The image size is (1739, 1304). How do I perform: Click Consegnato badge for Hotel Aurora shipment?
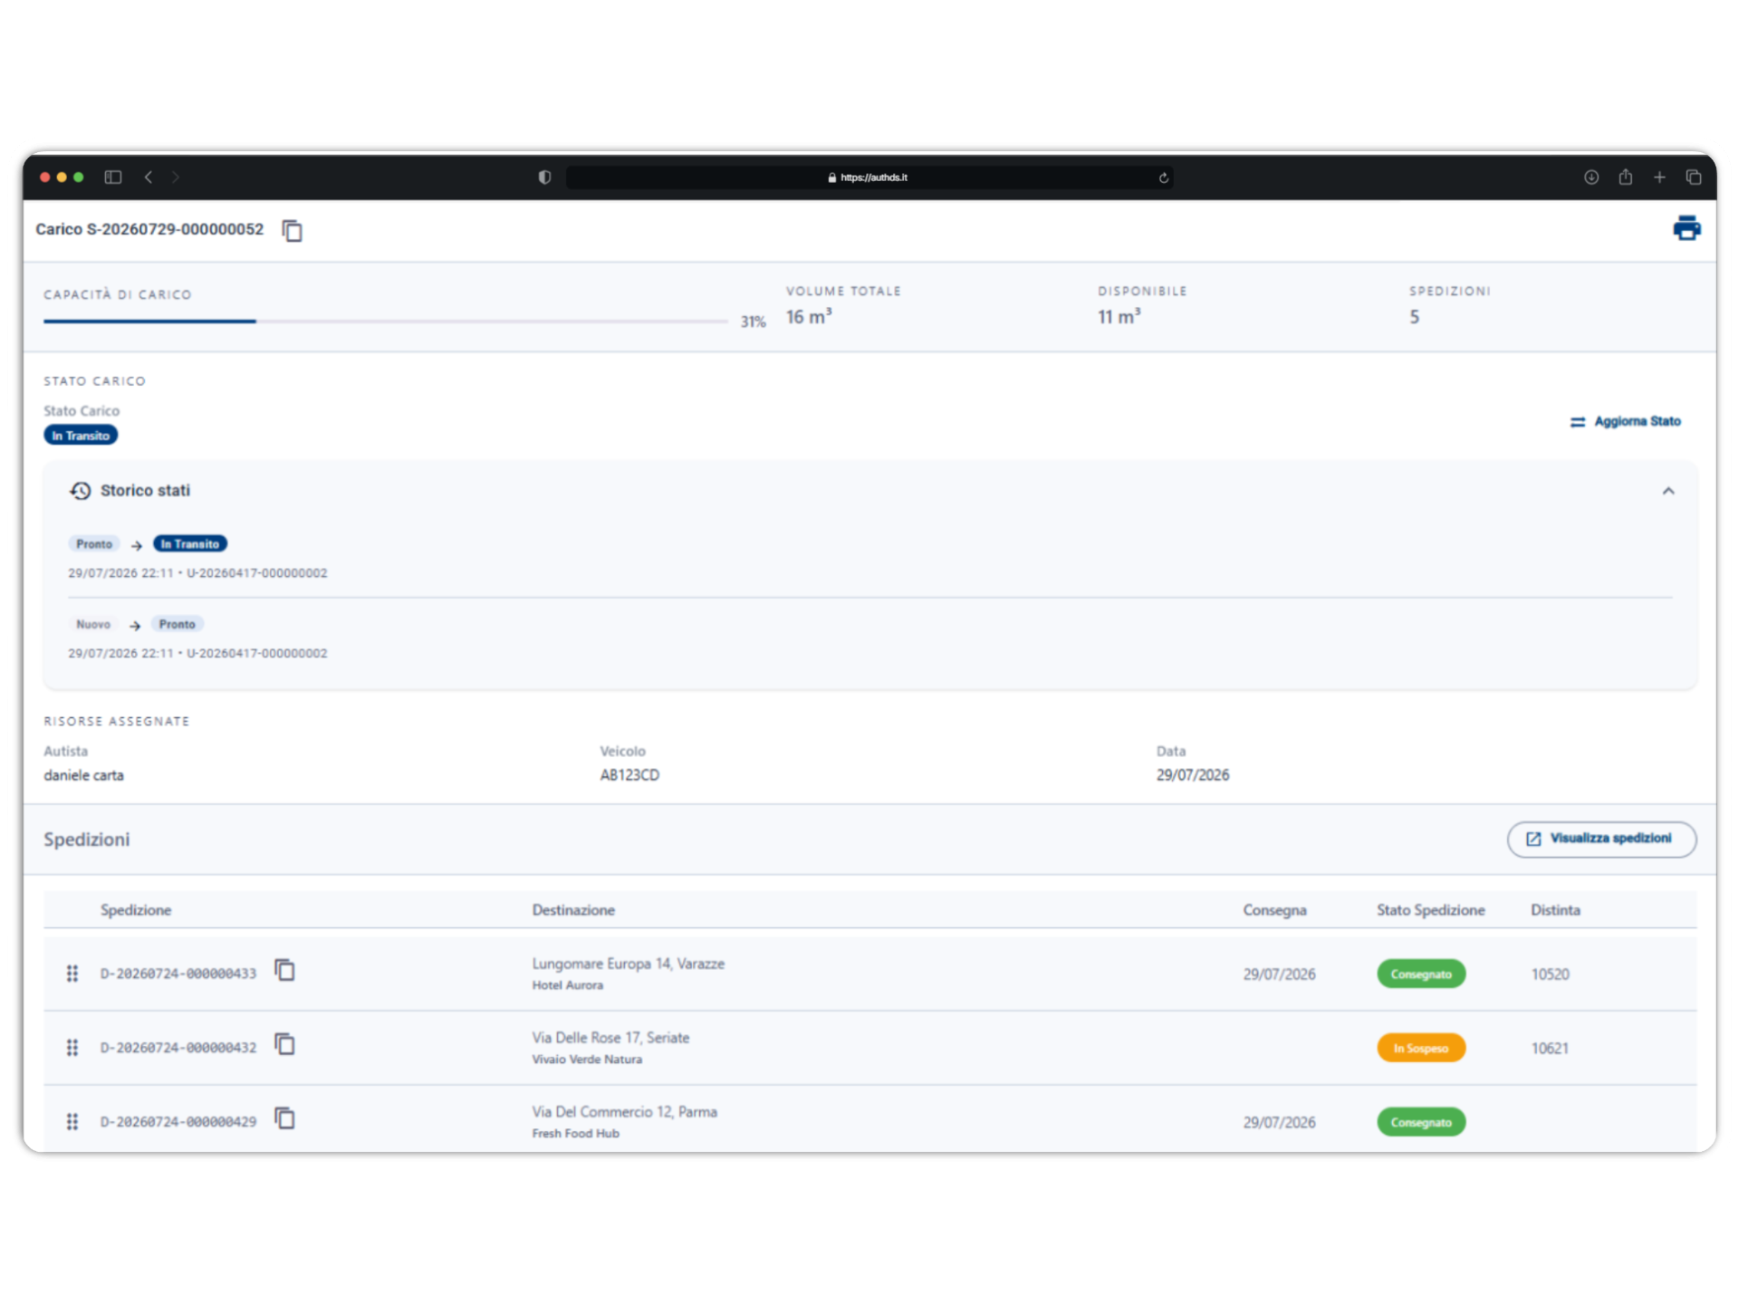click(x=1421, y=974)
